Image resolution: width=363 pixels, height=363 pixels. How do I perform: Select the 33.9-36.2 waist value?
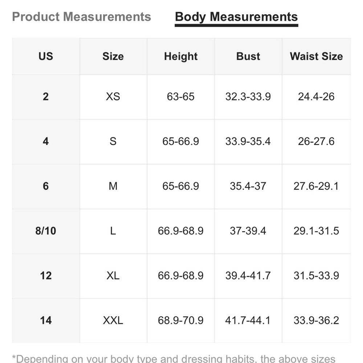316,321
